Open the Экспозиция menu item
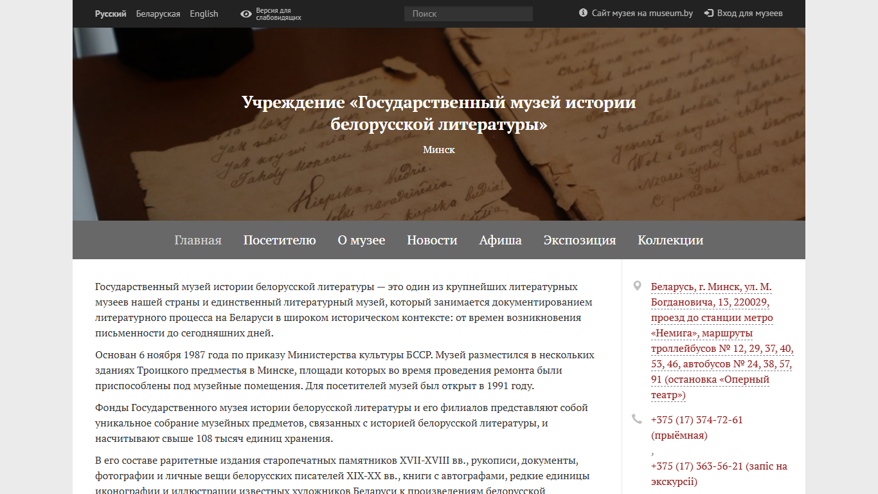The image size is (878, 494). 580,240
